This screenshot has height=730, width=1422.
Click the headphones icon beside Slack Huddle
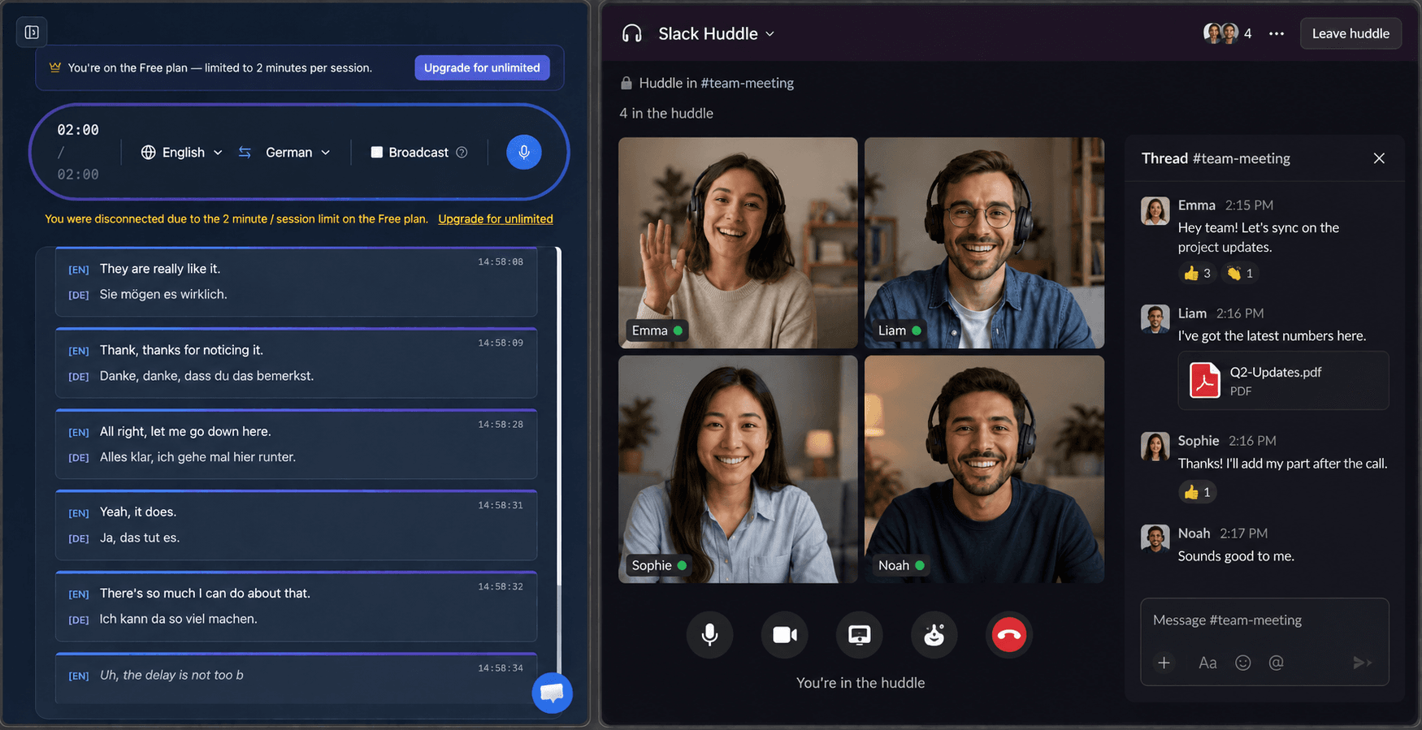[631, 33]
